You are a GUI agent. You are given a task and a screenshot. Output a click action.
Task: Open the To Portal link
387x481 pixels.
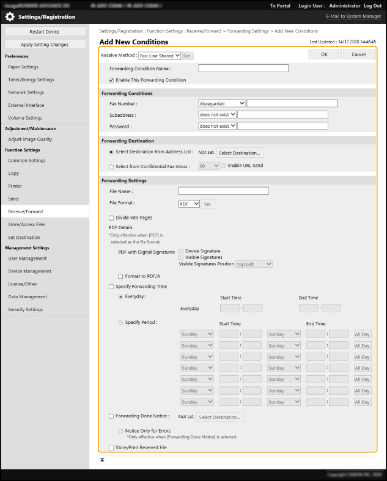click(x=280, y=6)
